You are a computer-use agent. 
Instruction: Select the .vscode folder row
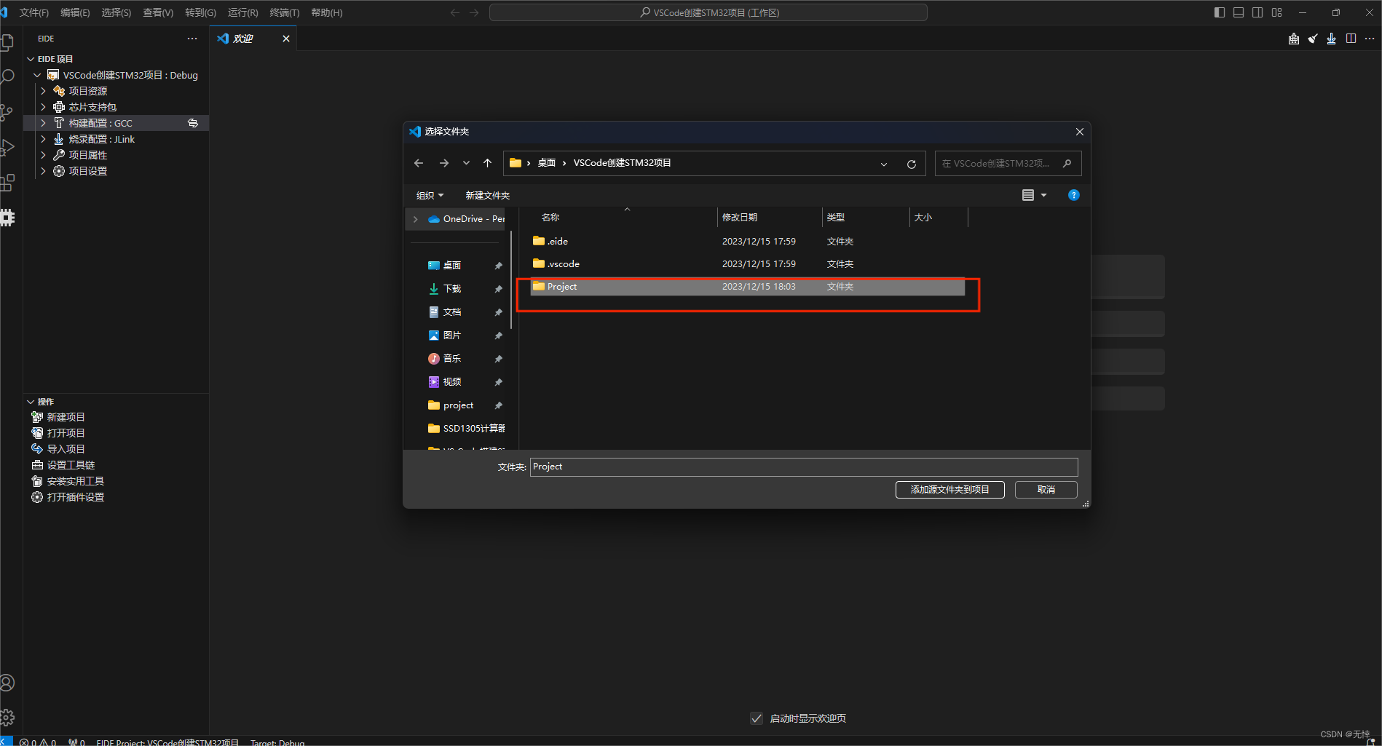click(x=748, y=264)
